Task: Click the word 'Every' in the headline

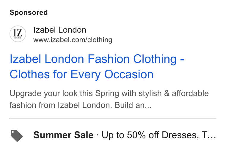Action: [x=85, y=74]
